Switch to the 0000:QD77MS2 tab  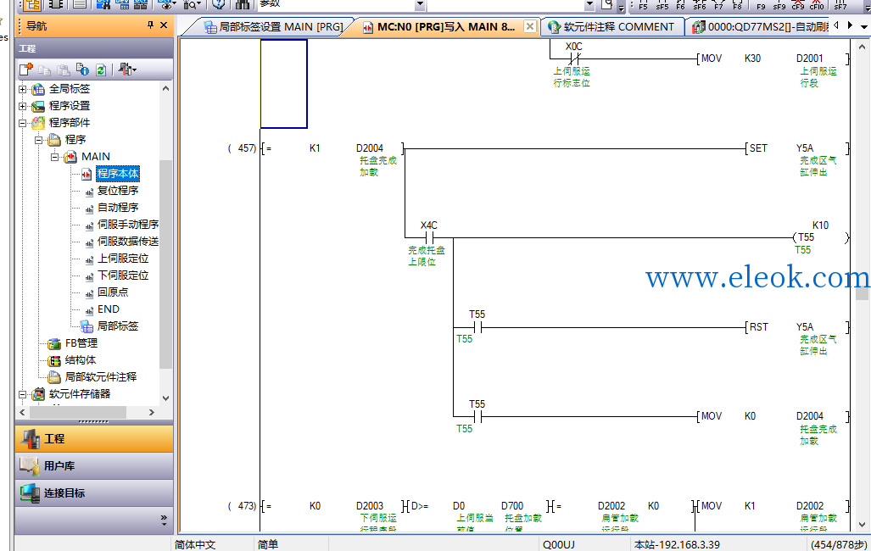click(x=761, y=26)
